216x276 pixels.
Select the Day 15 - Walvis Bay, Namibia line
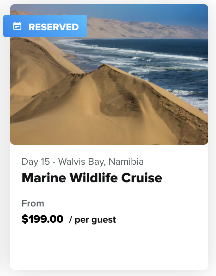[x=82, y=162]
